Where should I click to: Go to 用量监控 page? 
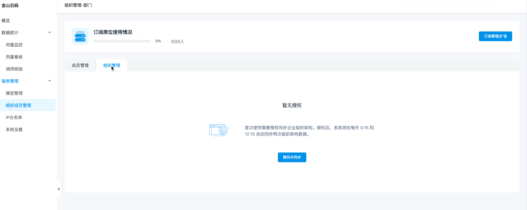(x=14, y=45)
